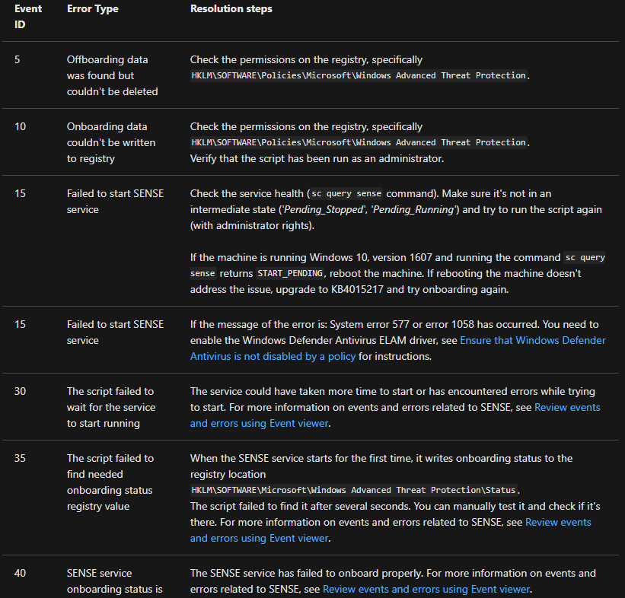The width and height of the screenshot is (625, 598).
Task: Open the Review events link in the event 40 row
Action: (x=426, y=589)
